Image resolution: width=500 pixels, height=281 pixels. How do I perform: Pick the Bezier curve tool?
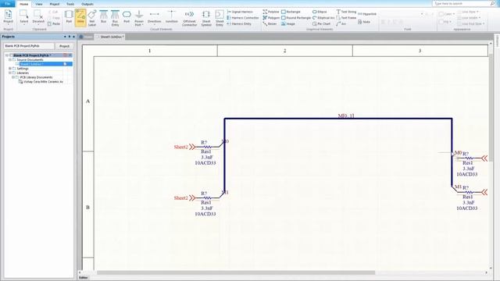270,23
